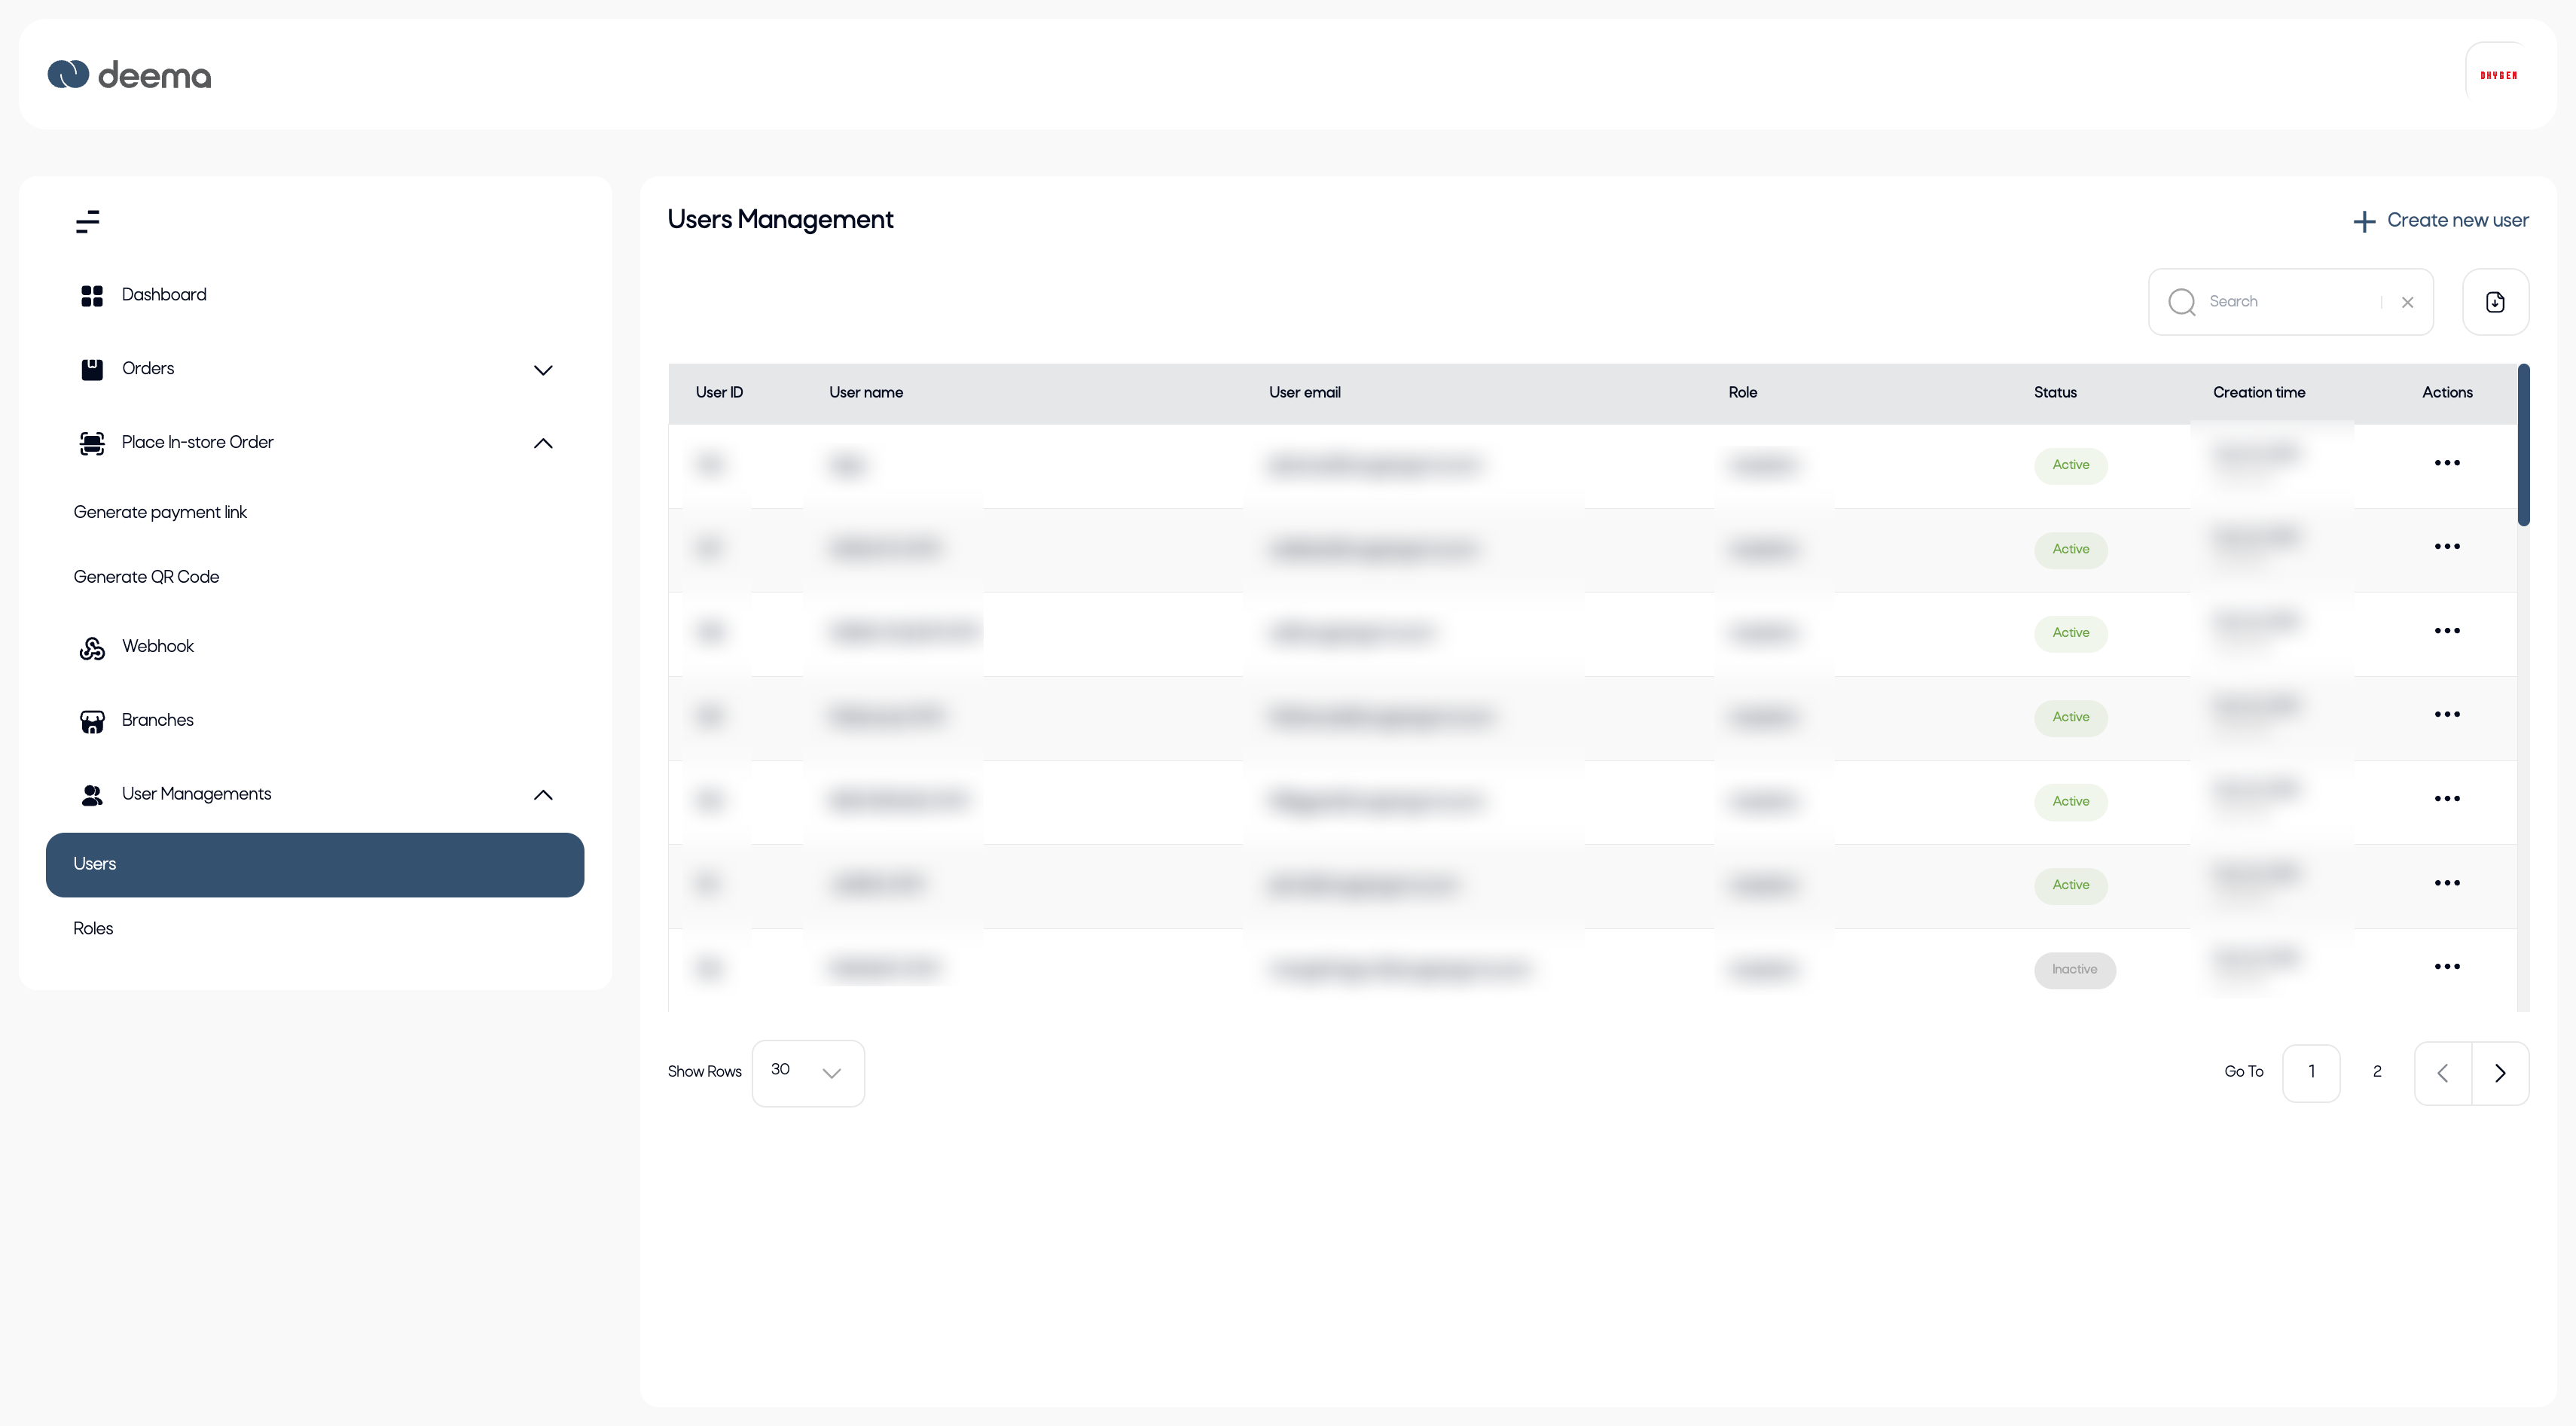
Task: Click the Branches store icon
Action: click(92, 721)
